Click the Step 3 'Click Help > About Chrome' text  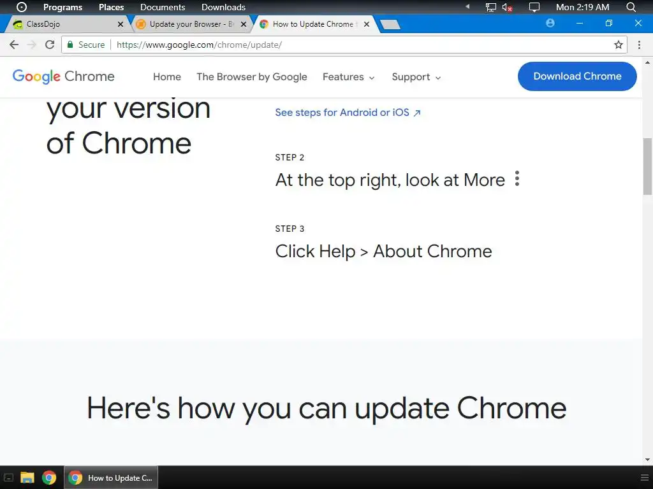pyautogui.click(x=383, y=251)
